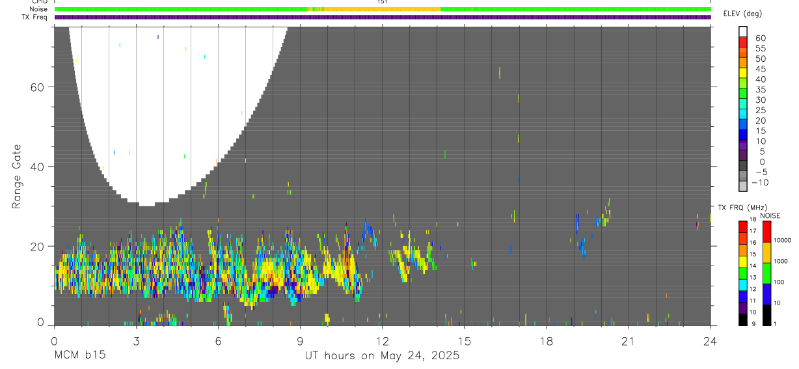Select the black bottom segment of TX FRQ scale
Image resolution: width=799 pixels, height=369 pixels.
[x=742, y=318]
